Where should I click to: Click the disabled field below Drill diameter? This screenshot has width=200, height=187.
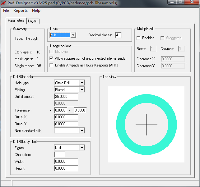(x=66, y=103)
